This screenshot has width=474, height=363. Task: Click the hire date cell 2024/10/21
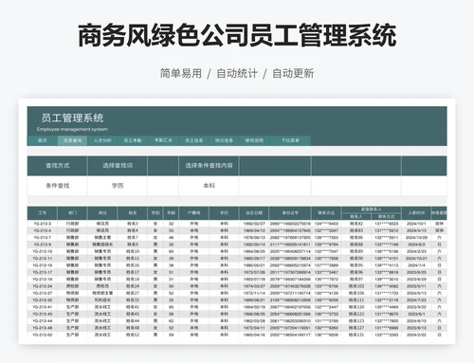[416, 259]
